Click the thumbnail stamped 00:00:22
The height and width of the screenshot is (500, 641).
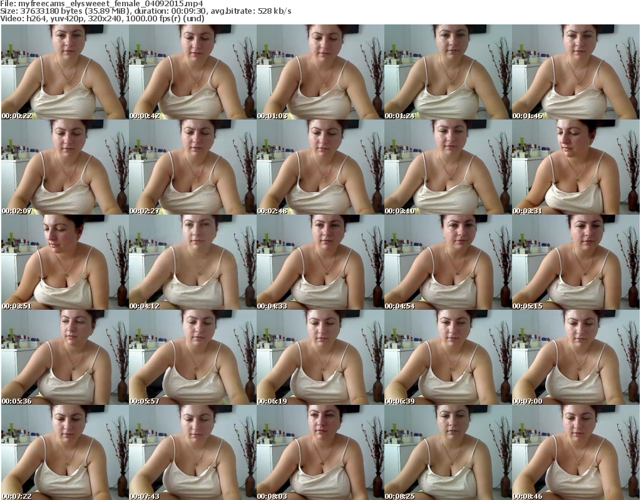pos(64,72)
